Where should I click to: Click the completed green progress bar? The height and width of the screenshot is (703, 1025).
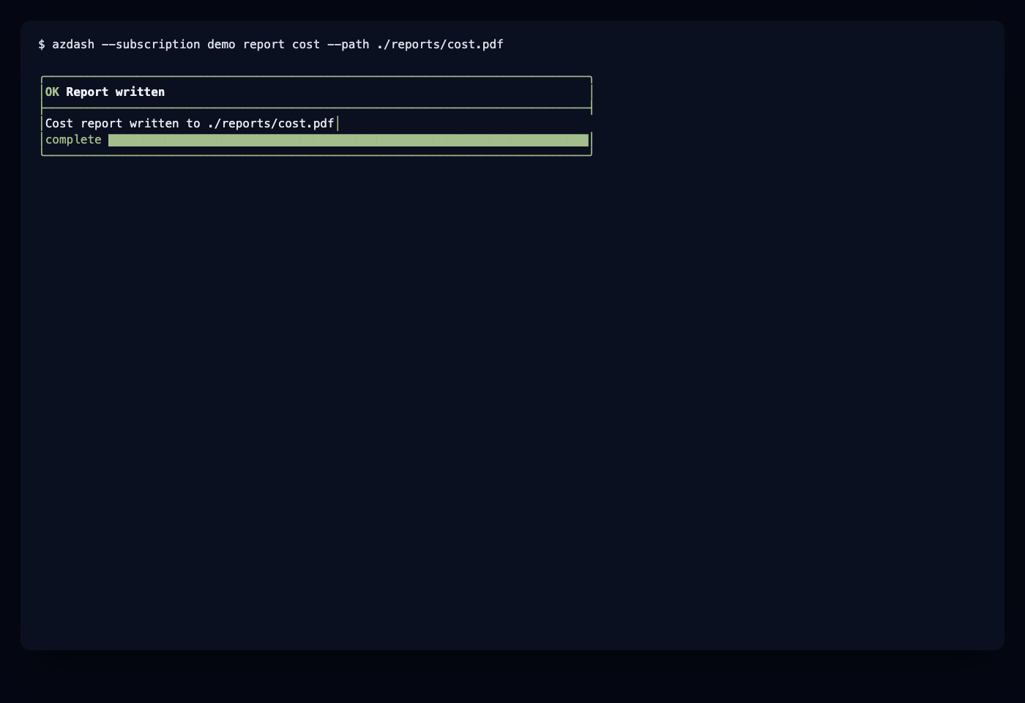[348, 141]
